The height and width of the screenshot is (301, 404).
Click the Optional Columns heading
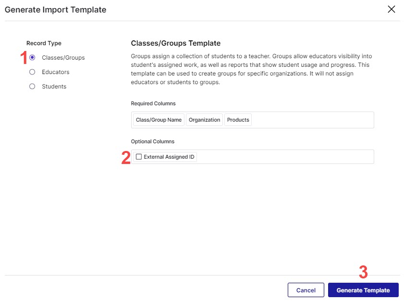tap(152, 142)
